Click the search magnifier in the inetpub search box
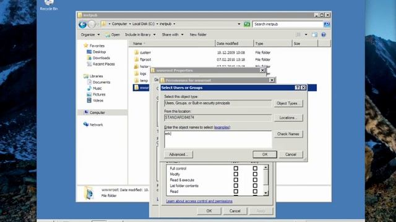 click(x=327, y=24)
